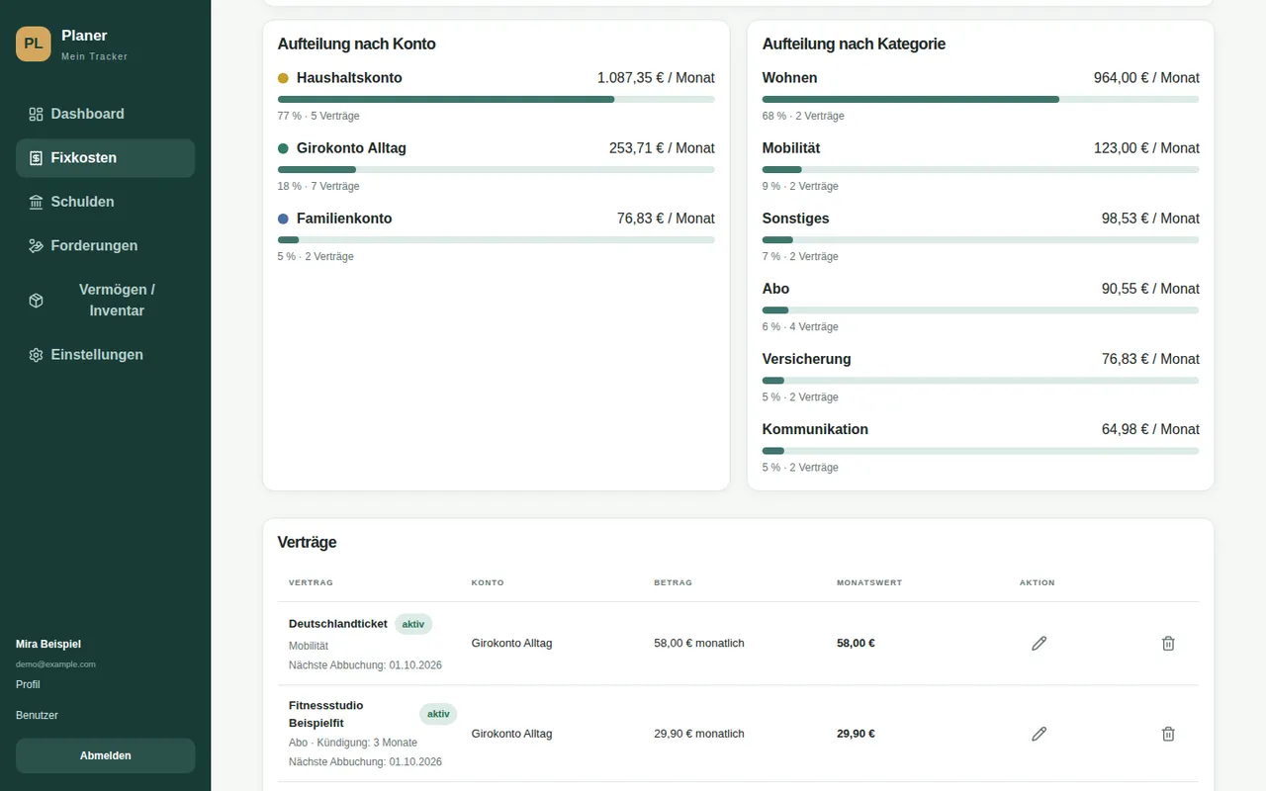This screenshot has width=1266, height=791.
Task: Select the Mobilität category row label
Action: (791, 148)
